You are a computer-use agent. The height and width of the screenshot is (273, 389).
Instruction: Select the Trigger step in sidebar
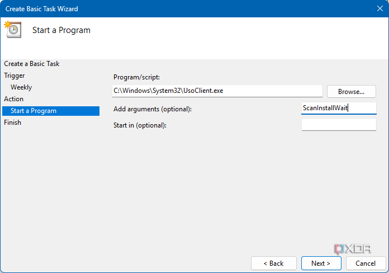(x=15, y=76)
